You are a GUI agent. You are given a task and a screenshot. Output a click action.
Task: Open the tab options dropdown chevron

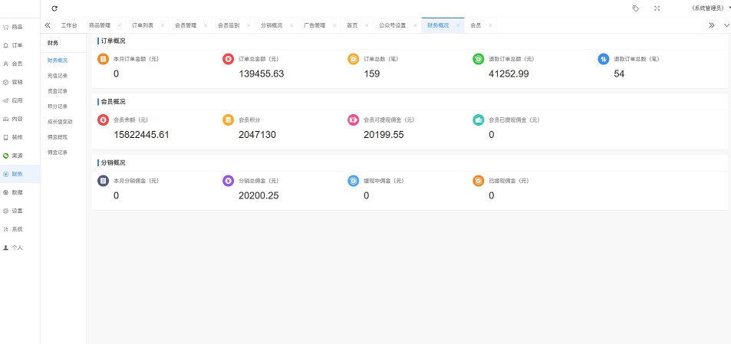pos(726,25)
